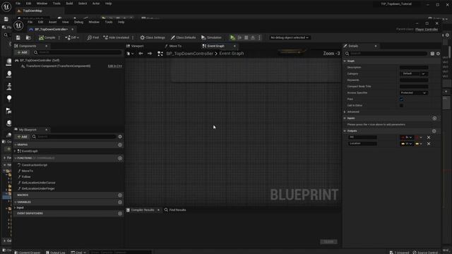The image size is (452, 254).
Task: Select the Transform Component row
Action: coord(58,66)
